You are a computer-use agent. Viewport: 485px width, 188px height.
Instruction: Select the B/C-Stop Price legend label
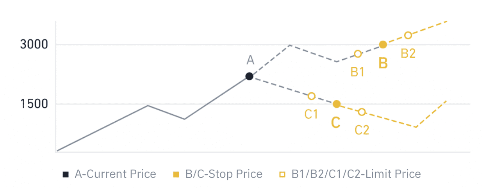[224, 174]
